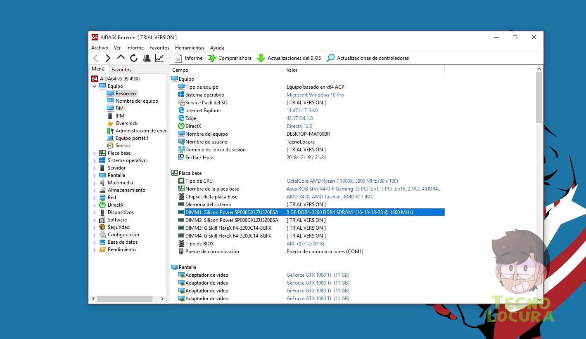The height and width of the screenshot is (339, 586).
Task: Click the Edge browser row icon
Action: 181,118
